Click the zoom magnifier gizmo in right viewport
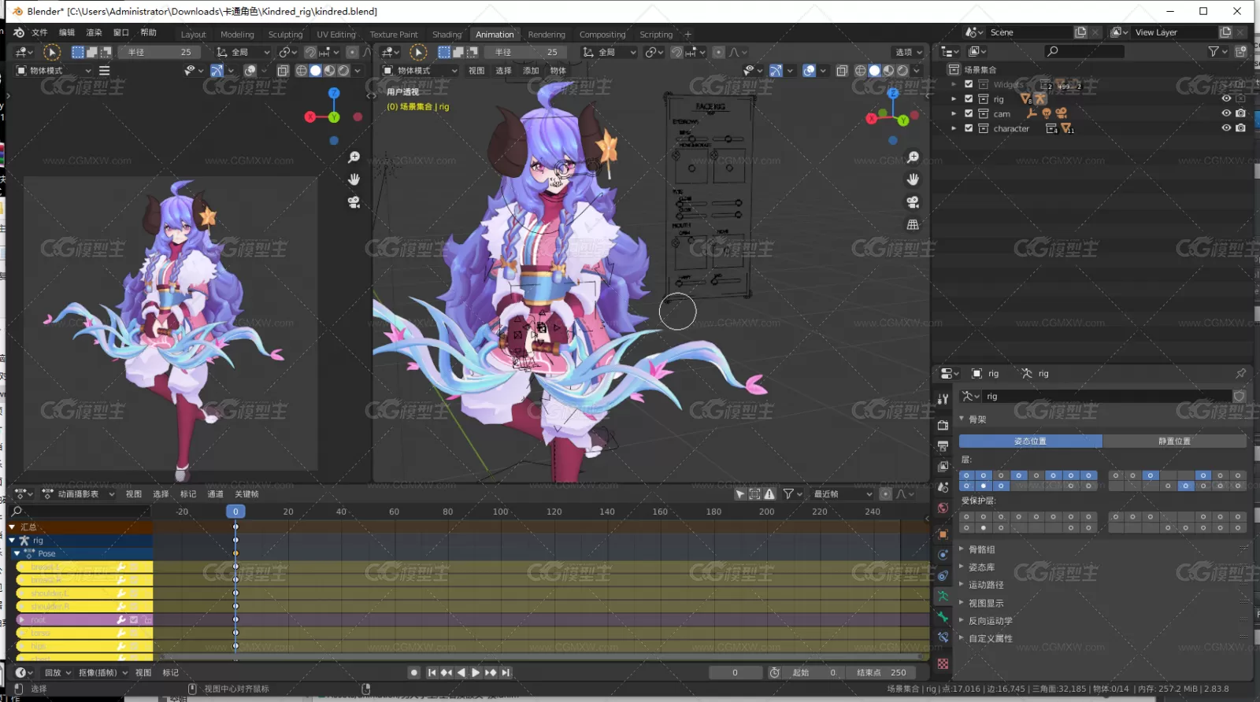 pos(913,157)
